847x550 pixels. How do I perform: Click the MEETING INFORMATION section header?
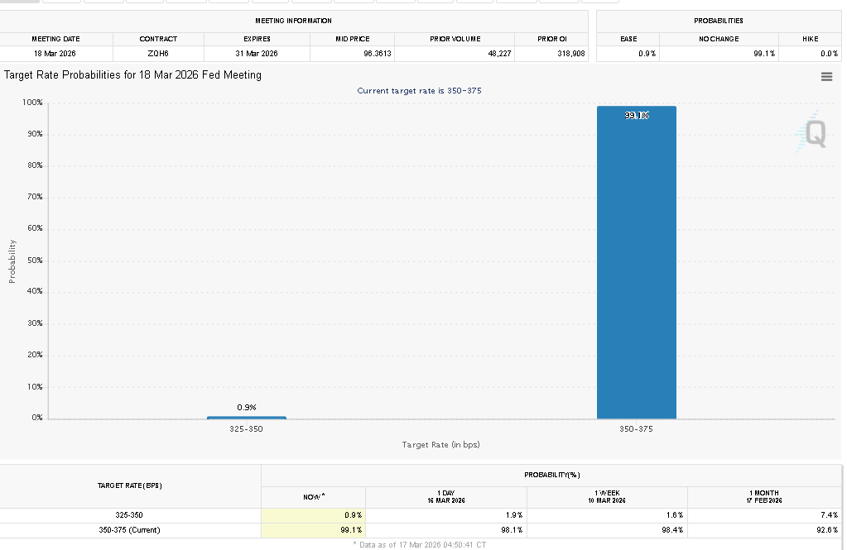294,21
